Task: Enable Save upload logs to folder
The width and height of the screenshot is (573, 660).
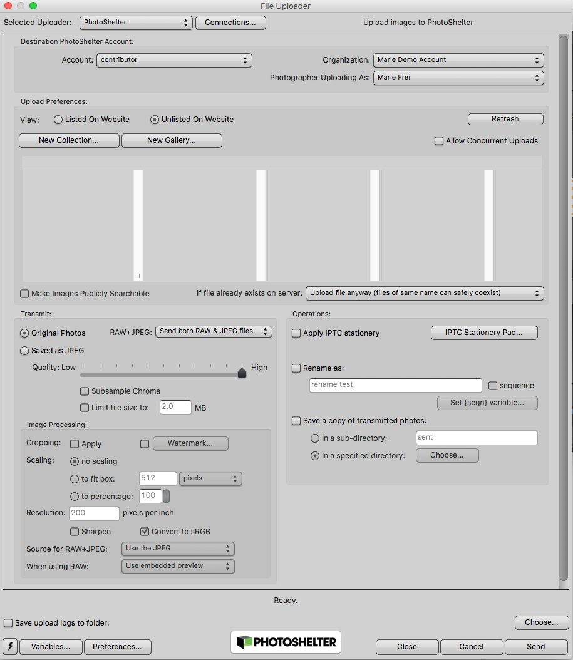Action: [x=8, y=622]
